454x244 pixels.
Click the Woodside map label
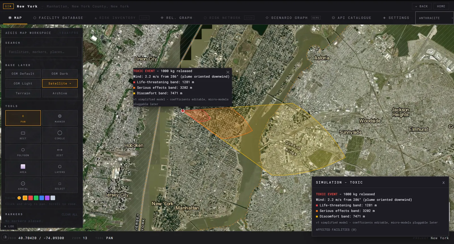[370, 121]
